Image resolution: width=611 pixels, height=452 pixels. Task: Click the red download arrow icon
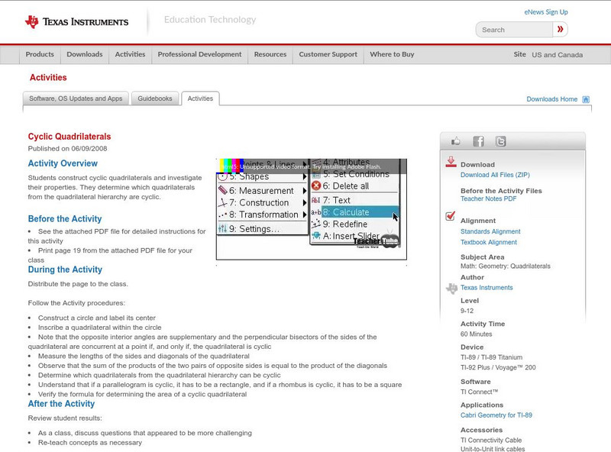(x=451, y=162)
